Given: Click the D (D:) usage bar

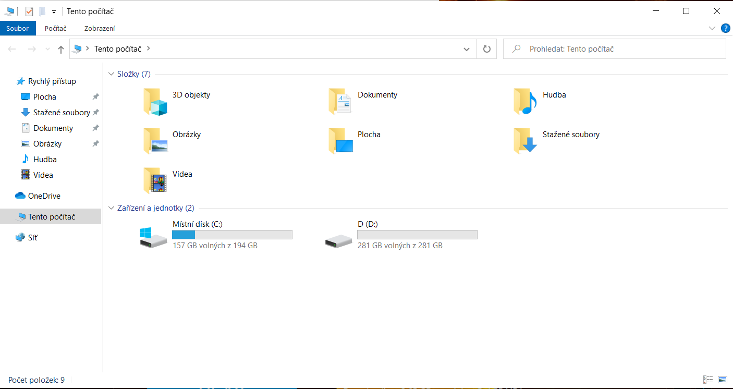Looking at the screenshot, I should 417,235.
